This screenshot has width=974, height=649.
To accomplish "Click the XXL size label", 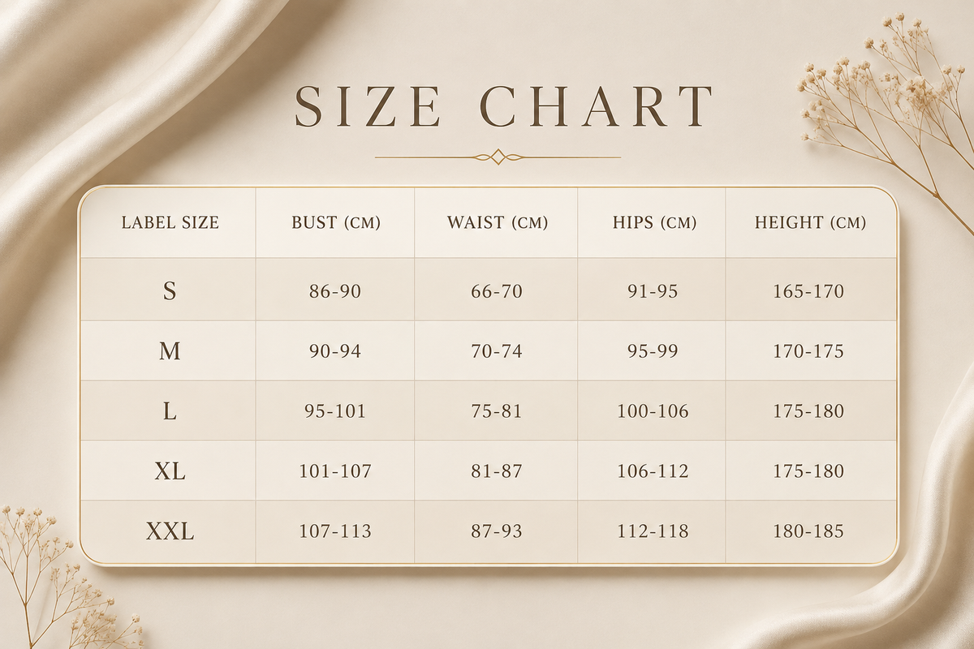I will [170, 532].
